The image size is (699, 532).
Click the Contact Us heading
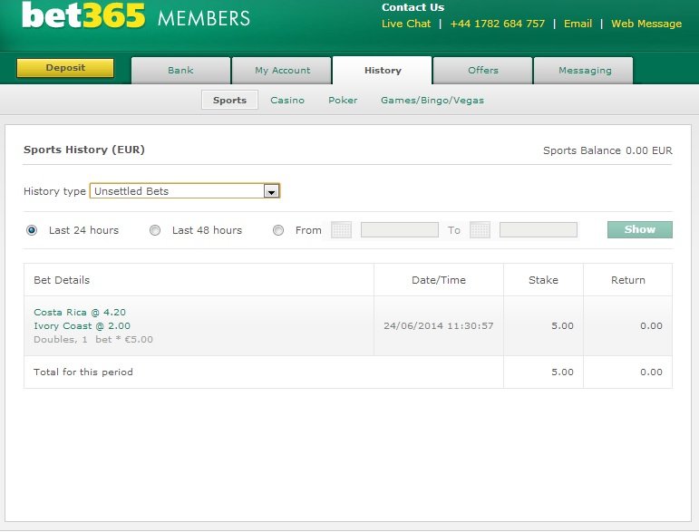(x=413, y=7)
